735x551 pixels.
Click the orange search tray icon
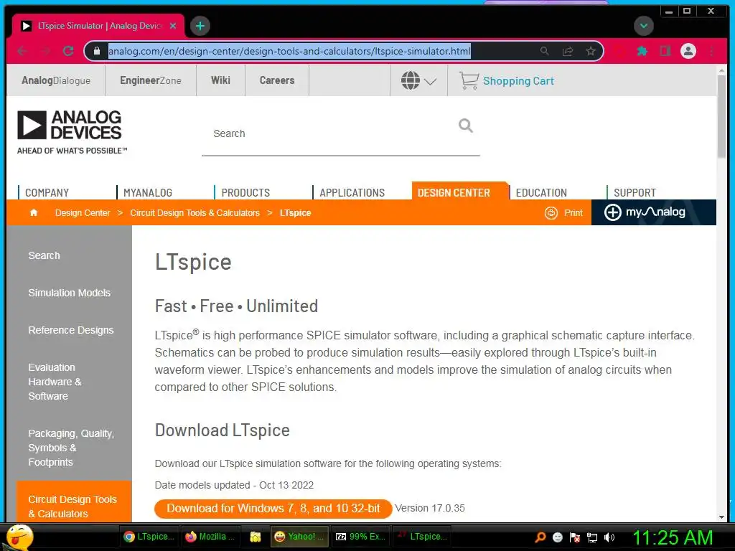[540, 537]
